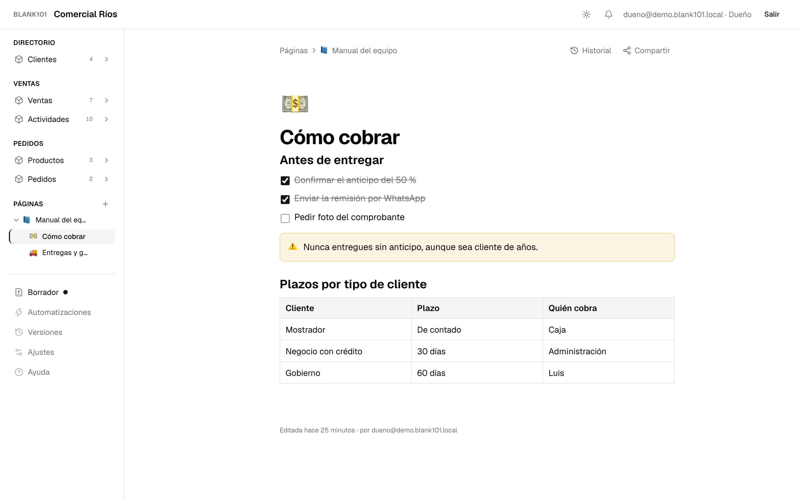
Task: Go to Automatizaciones
Action: [x=59, y=312]
